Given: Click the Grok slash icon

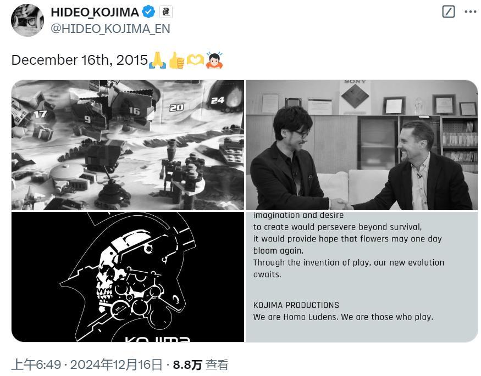Looking at the screenshot, I should tap(449, 12).
